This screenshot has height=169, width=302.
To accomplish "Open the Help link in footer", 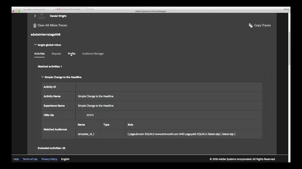I will [16, 159].
